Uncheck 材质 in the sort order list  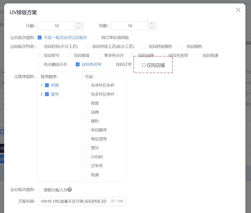tap(47, 85)
